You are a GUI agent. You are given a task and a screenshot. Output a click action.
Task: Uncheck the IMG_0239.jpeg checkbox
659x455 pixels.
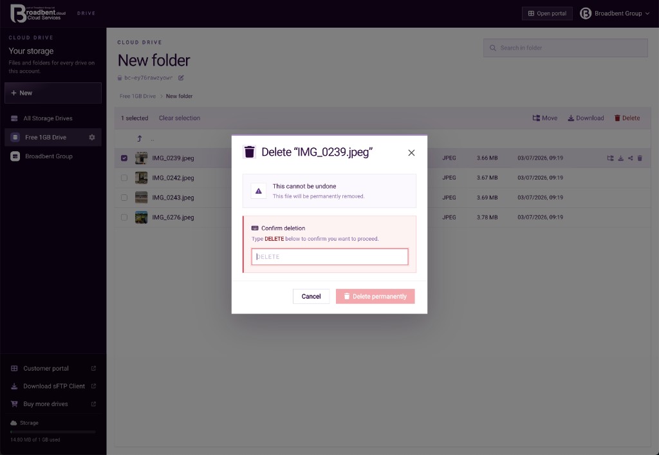[124, 158]
